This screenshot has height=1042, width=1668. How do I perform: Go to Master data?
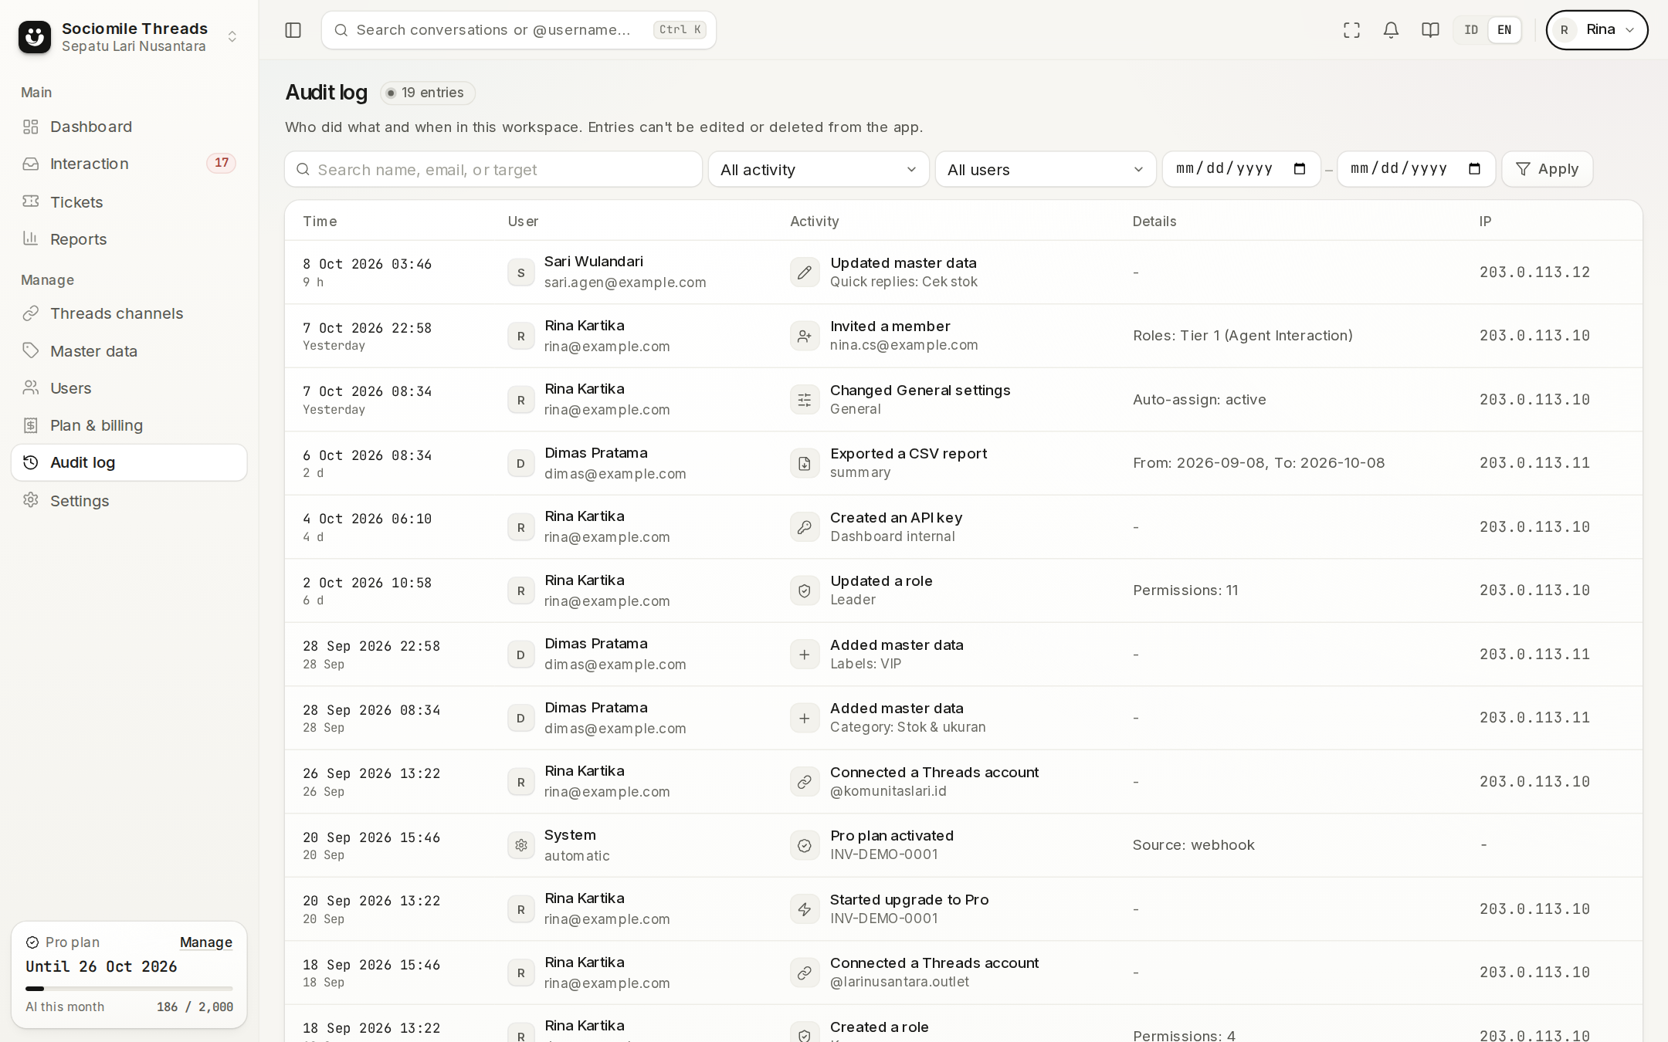coord(129,351)
